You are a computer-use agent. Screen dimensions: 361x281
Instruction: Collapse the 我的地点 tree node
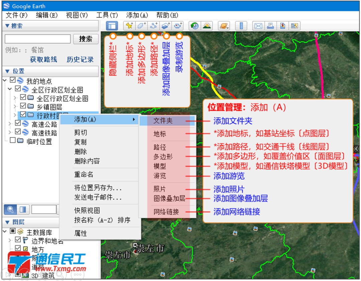(5, 80)
